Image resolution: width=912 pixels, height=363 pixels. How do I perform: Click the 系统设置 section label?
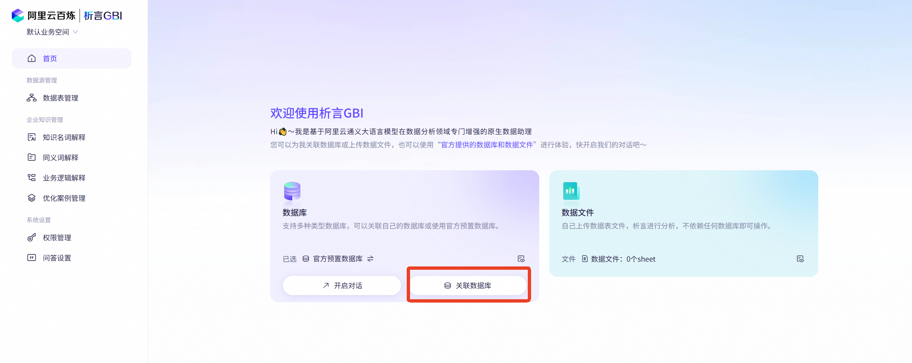(x=39, y=220)
